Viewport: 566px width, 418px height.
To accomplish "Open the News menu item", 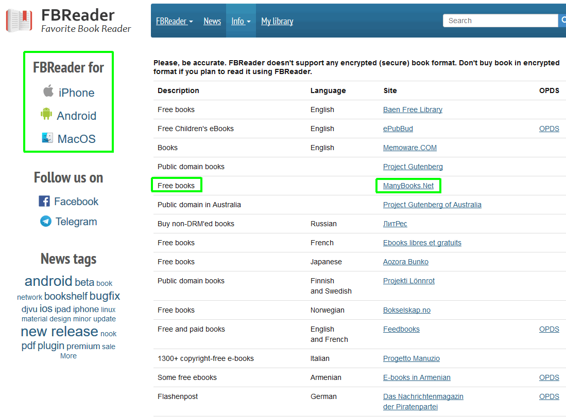I will tap(212, 21).
